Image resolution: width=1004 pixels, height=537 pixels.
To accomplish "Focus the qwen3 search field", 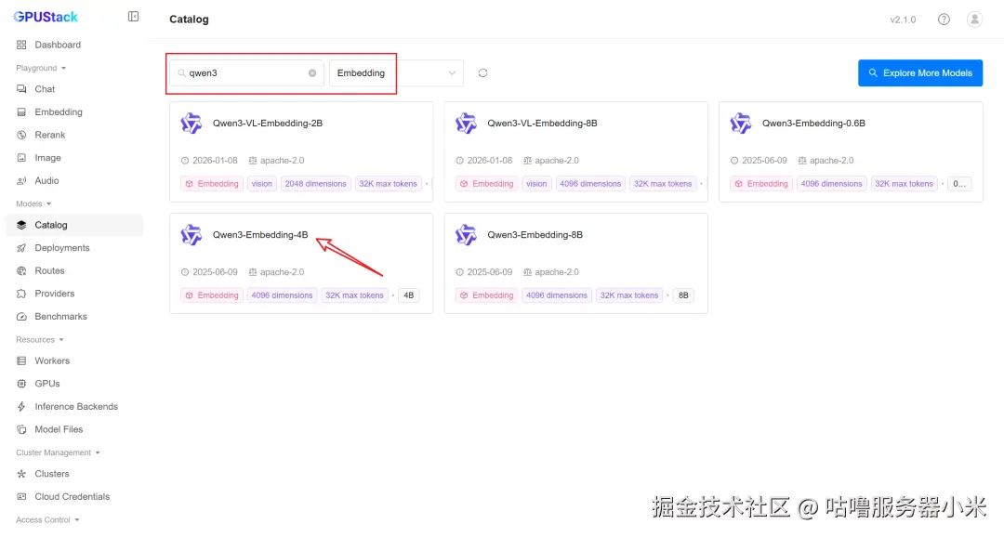I will [x=246, y=73].
